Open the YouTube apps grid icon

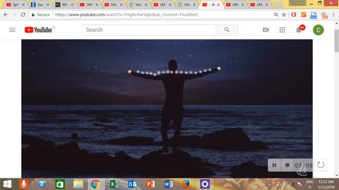point(282,30)
